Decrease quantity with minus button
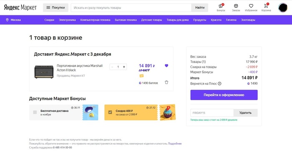This screenshot has width=292, height=161. pyautogui.click(x=112, y=67)
